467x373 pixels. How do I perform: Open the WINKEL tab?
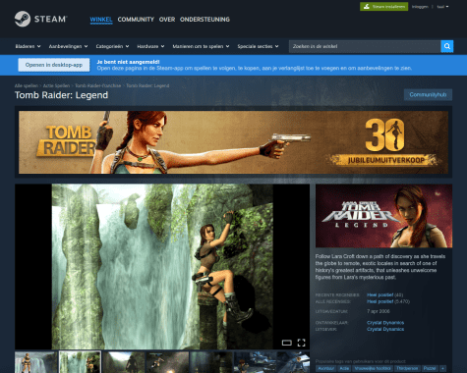(x=101, y=20)
